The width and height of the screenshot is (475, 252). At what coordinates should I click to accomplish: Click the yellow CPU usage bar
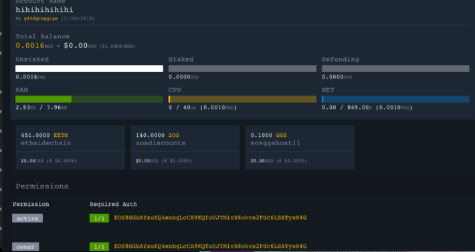242,99
